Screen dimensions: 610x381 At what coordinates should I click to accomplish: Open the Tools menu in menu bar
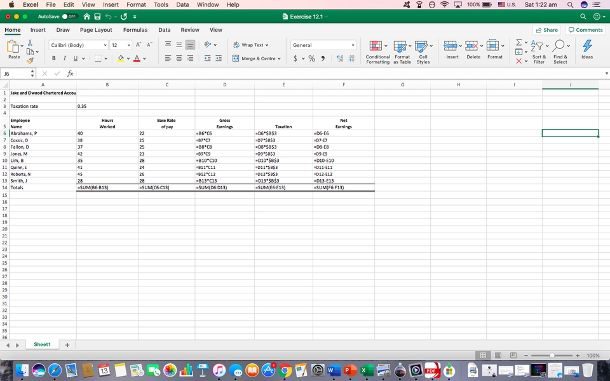161,4
